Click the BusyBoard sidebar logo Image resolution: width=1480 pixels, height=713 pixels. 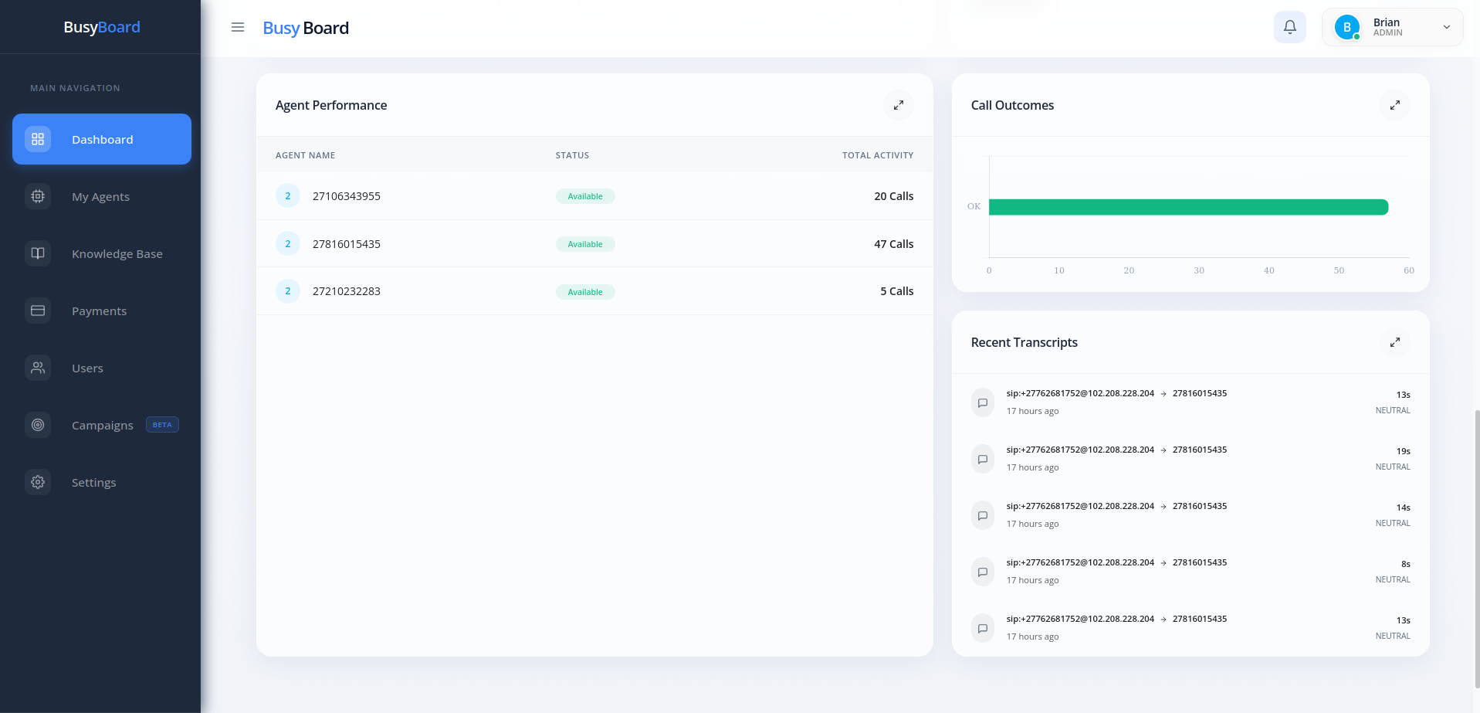coord(102,27)
